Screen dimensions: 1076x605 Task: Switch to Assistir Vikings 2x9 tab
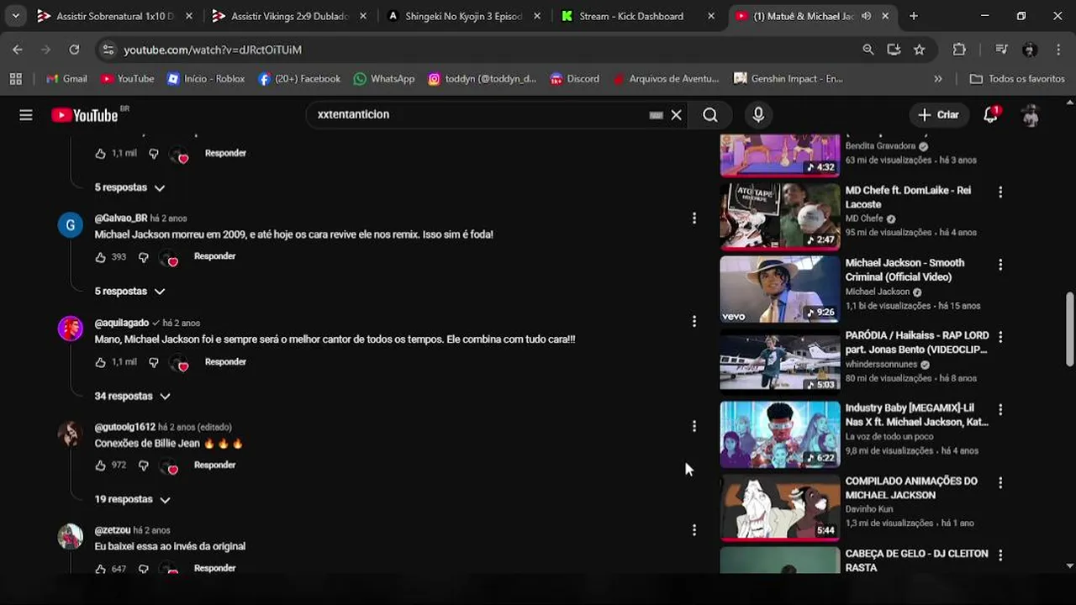coord(290,16)
